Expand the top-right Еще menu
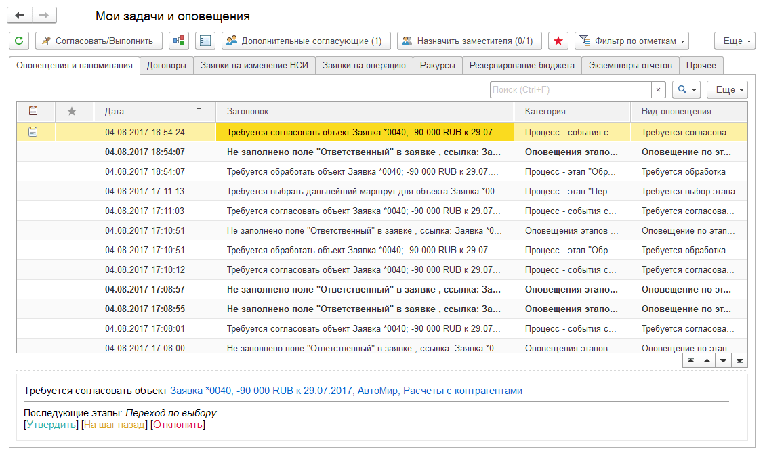 click(735, 41)
